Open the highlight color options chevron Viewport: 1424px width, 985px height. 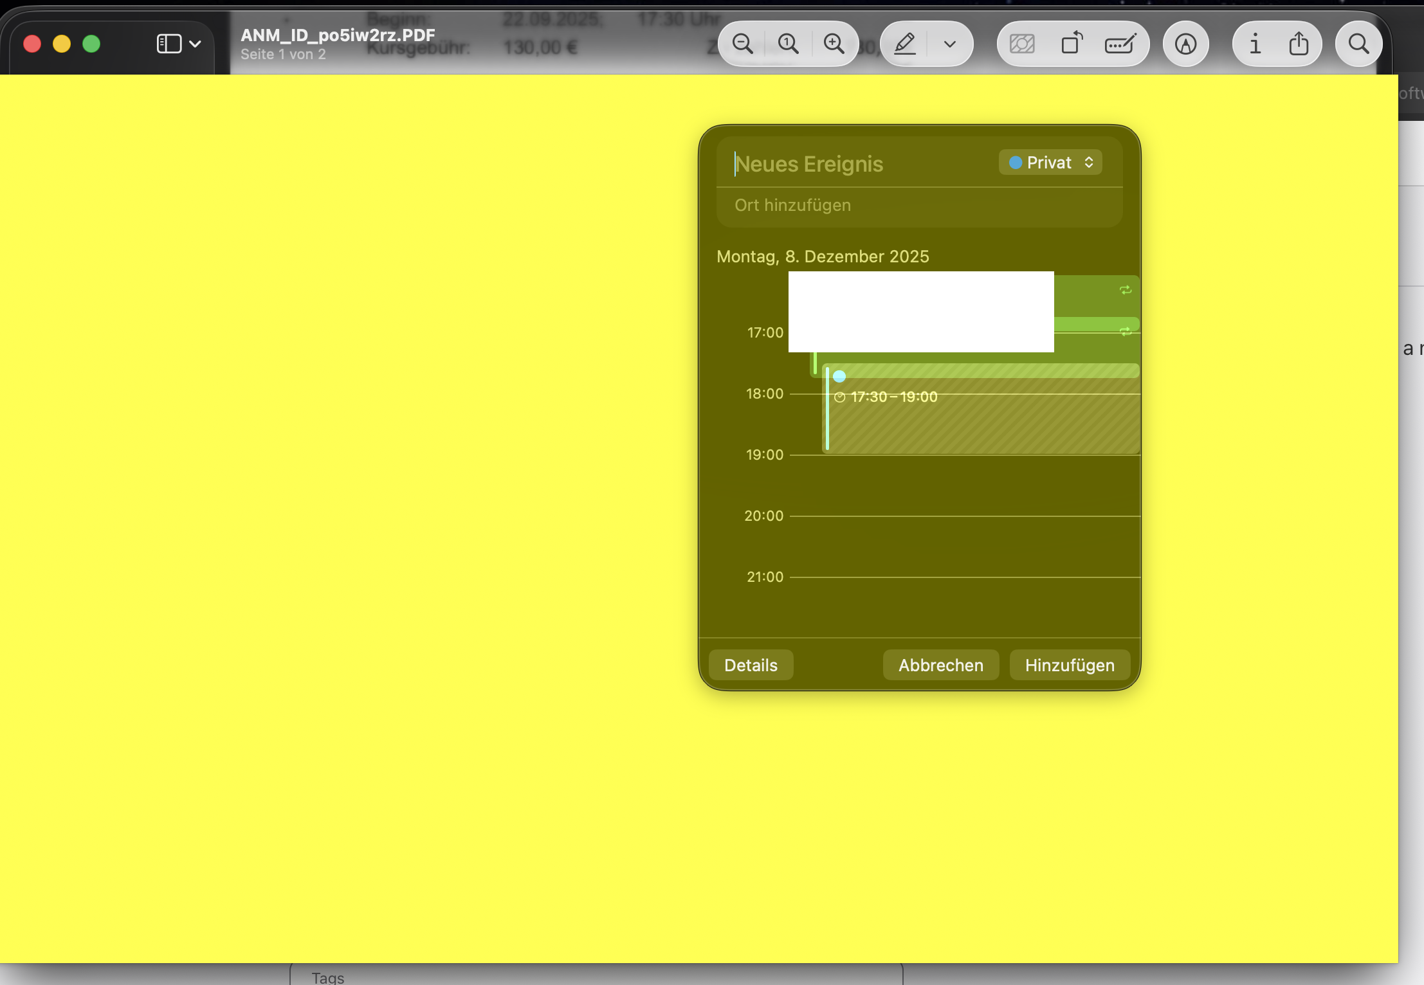tap(949, 44)
